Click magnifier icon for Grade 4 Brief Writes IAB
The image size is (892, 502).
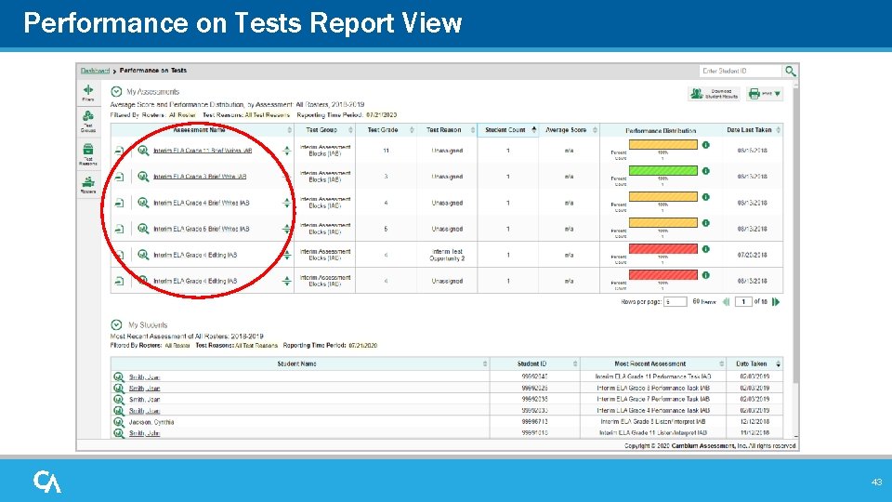tap(143, 203)
